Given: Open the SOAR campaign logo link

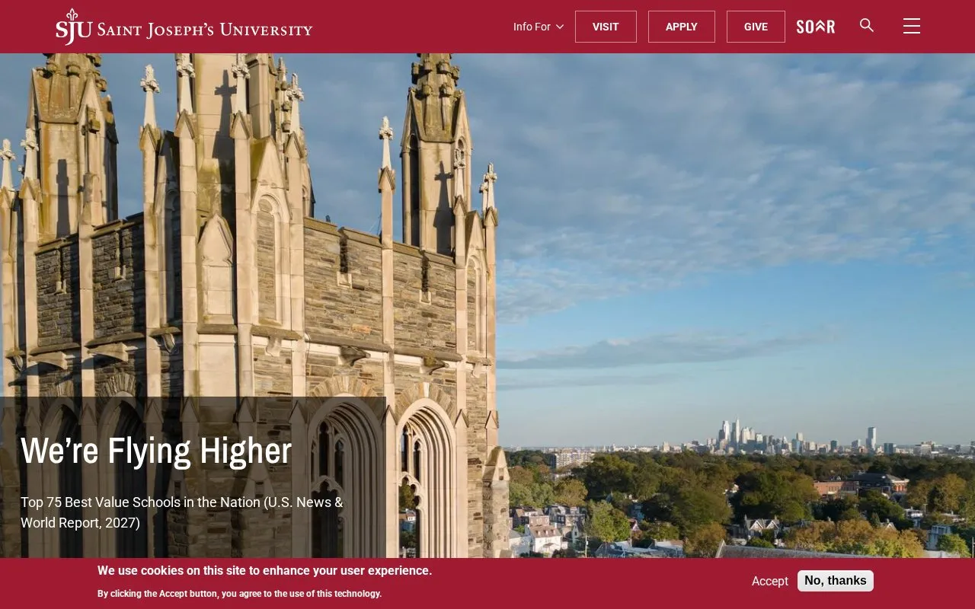Looking at the screenshot, I should (x=816, y=27).
